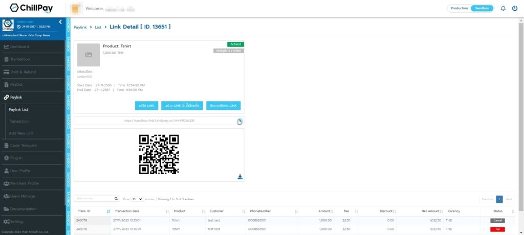Switch environment to Sandbox

point(482,9)
